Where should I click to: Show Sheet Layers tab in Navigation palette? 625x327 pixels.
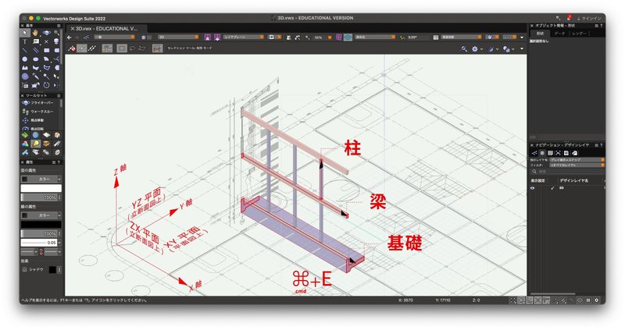click(551, 153)
